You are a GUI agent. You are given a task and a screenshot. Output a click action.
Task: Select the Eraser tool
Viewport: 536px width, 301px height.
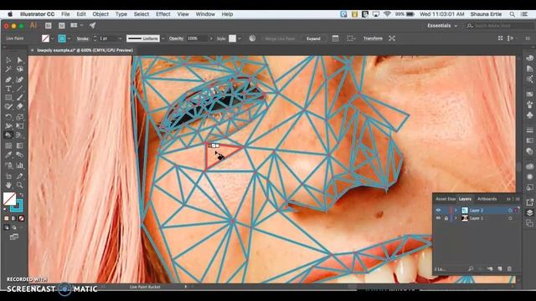coord(20,107)
